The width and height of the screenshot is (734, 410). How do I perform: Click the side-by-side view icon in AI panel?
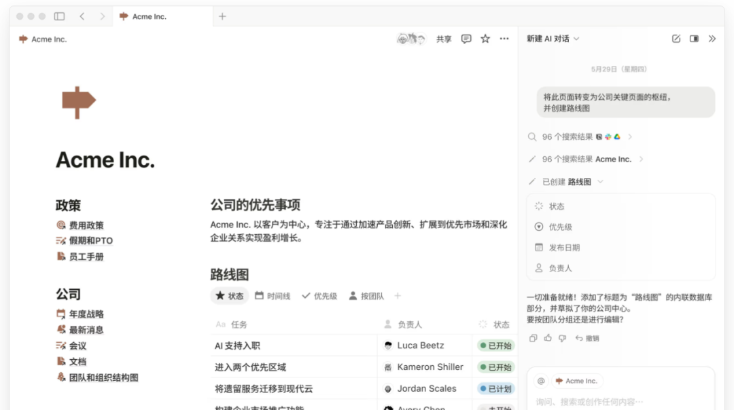[693, 39]
